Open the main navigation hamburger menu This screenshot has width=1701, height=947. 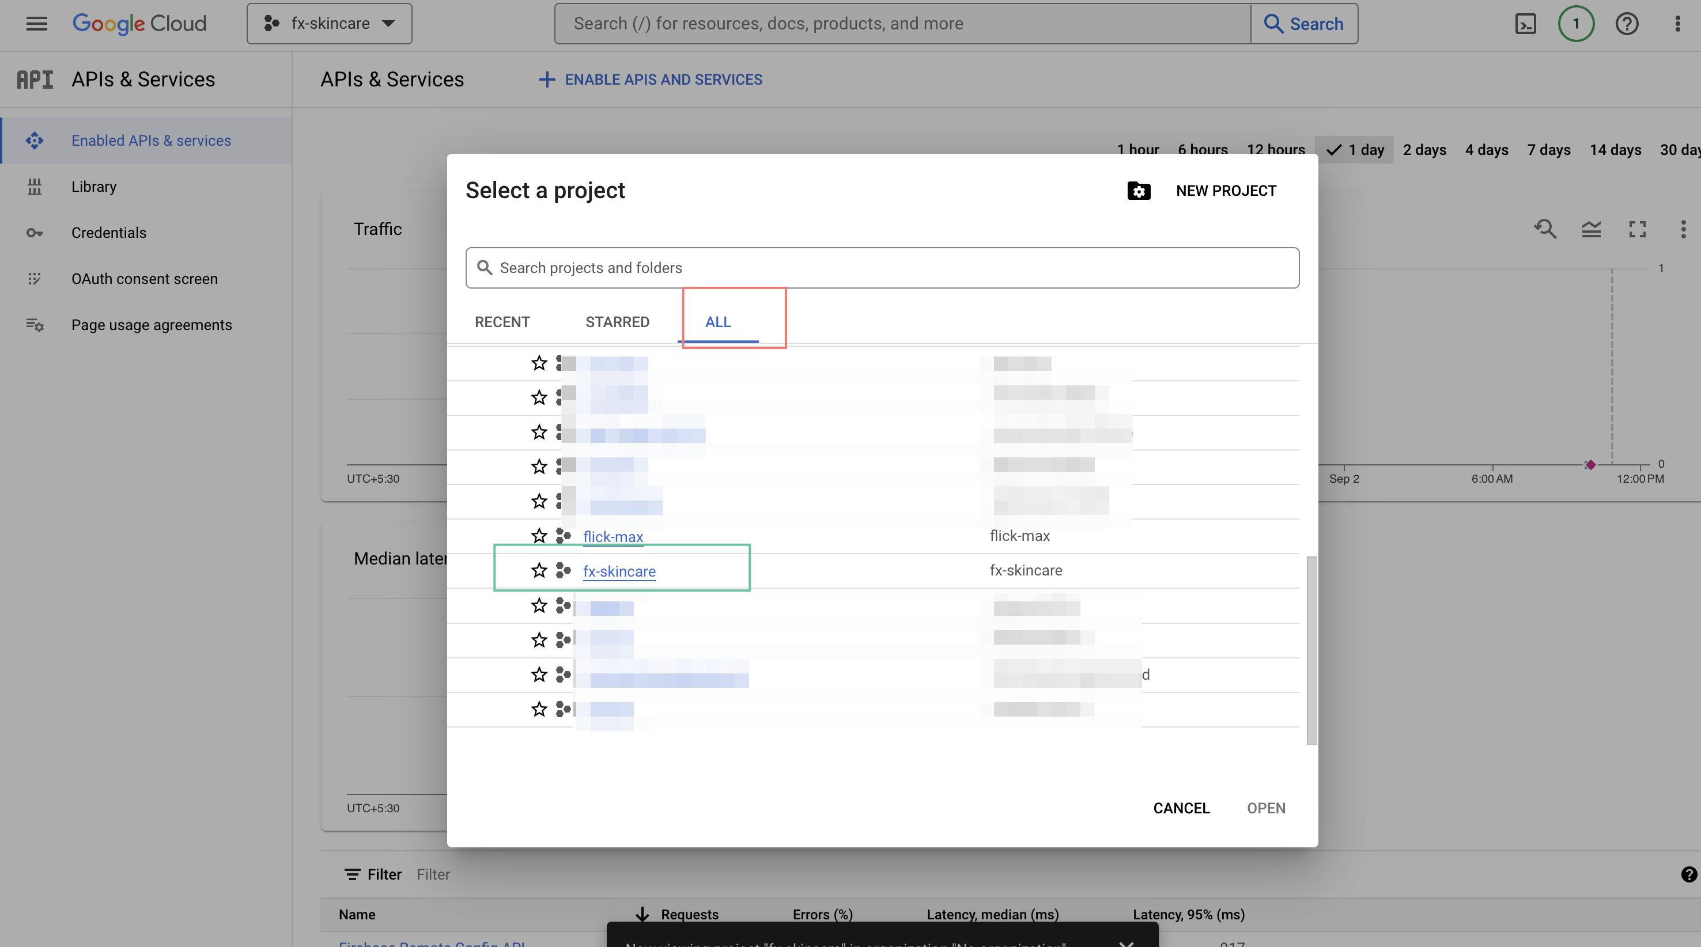point(36,24)
